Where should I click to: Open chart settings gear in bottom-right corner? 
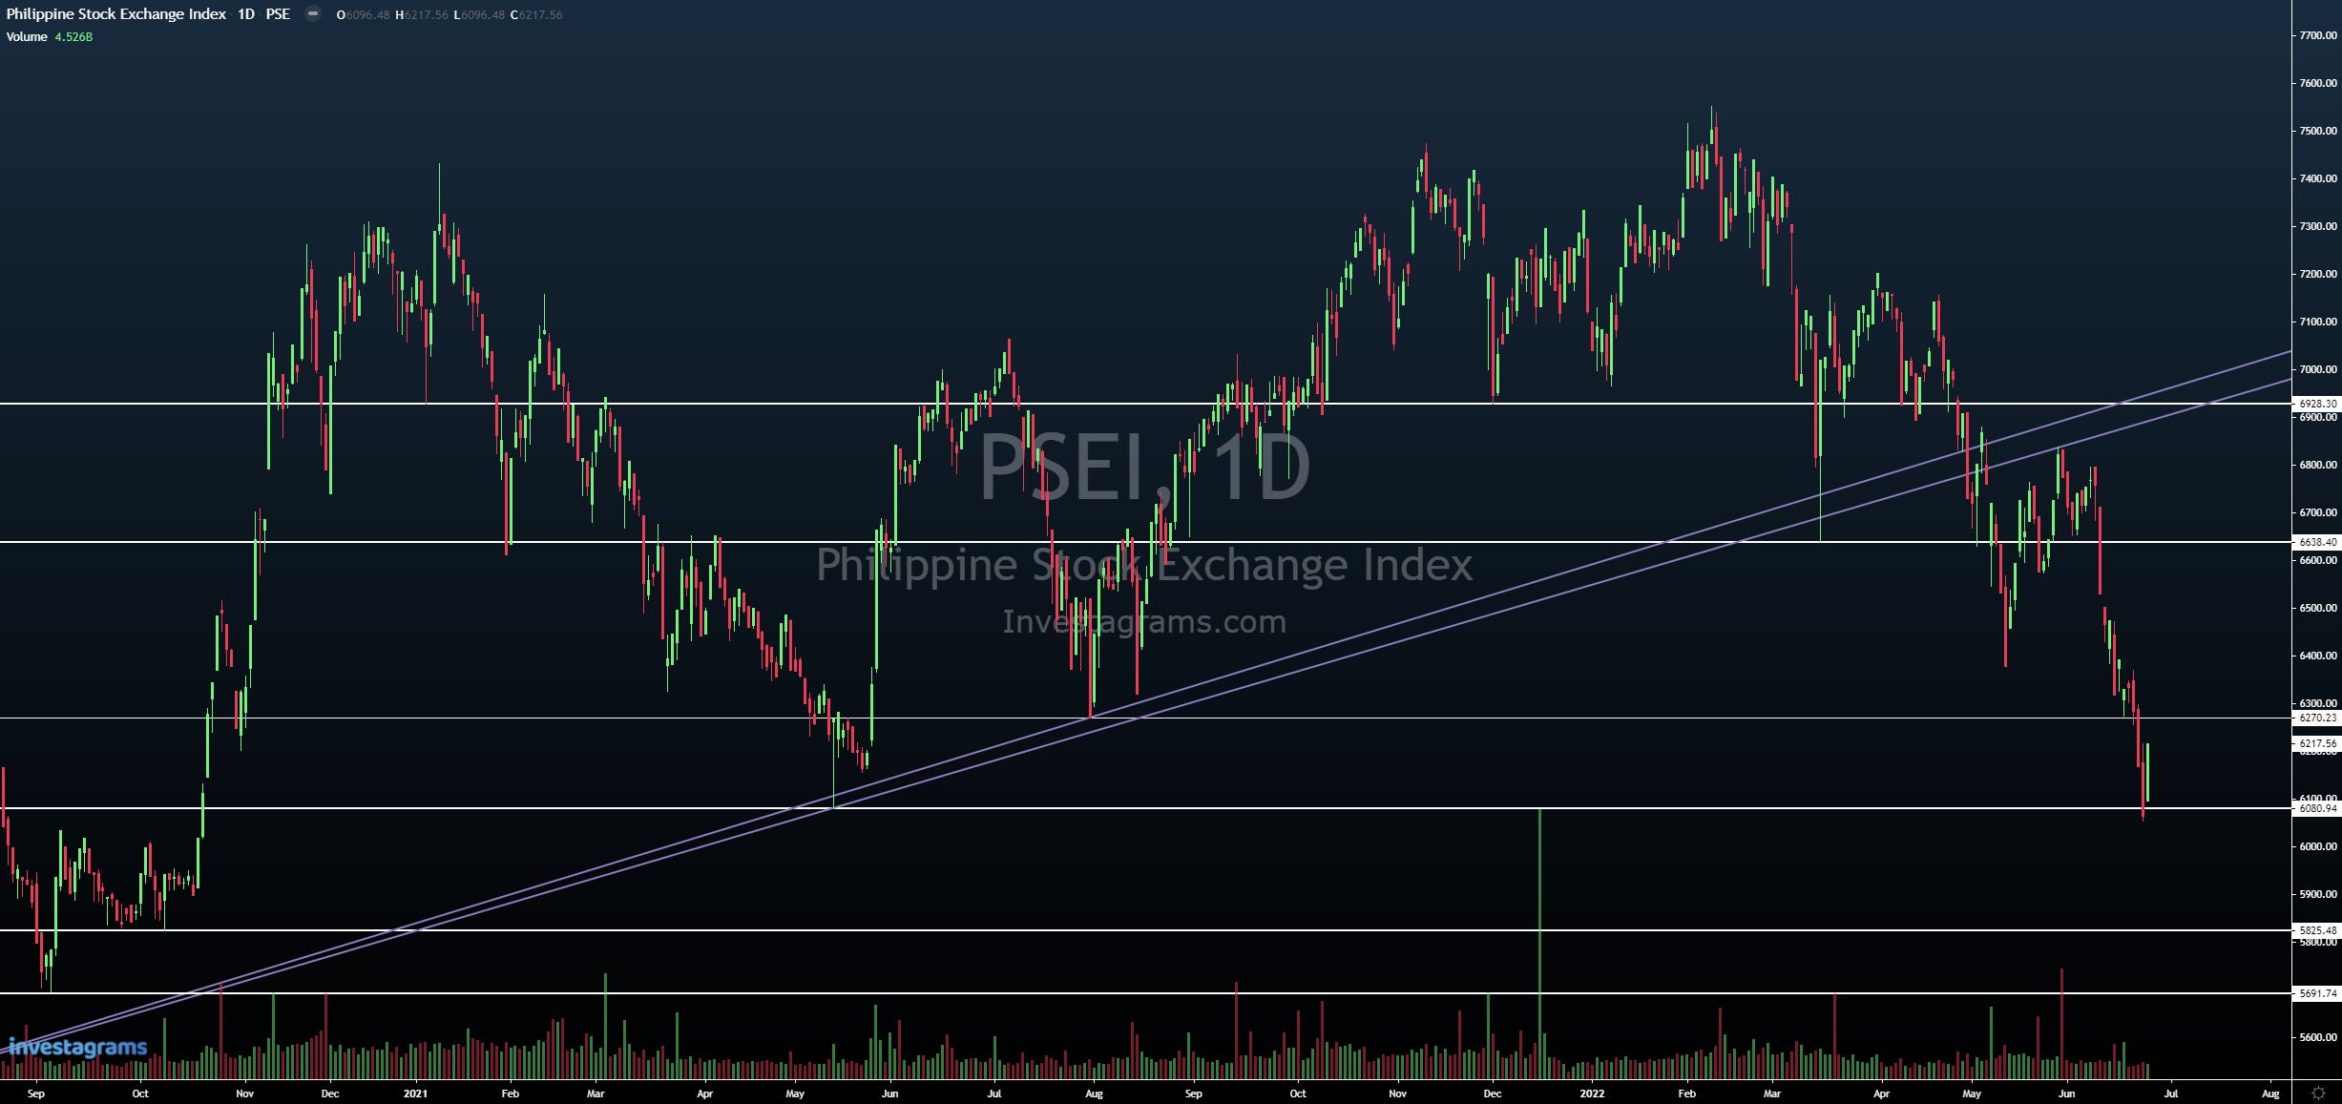(x=2318, y=1093)
